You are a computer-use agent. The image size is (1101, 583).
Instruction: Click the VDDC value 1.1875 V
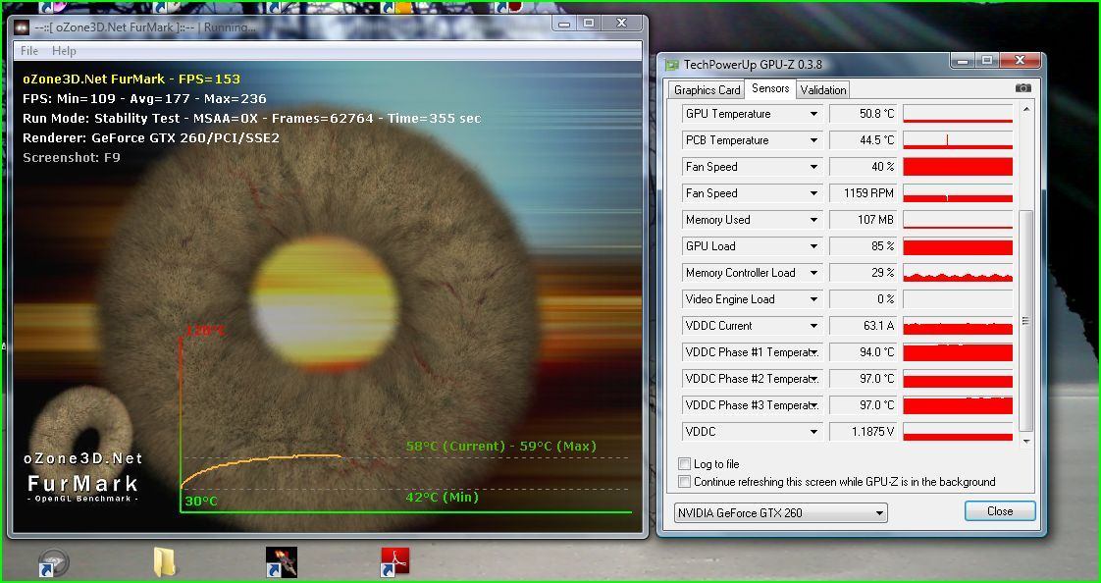(x=864, y=431)
